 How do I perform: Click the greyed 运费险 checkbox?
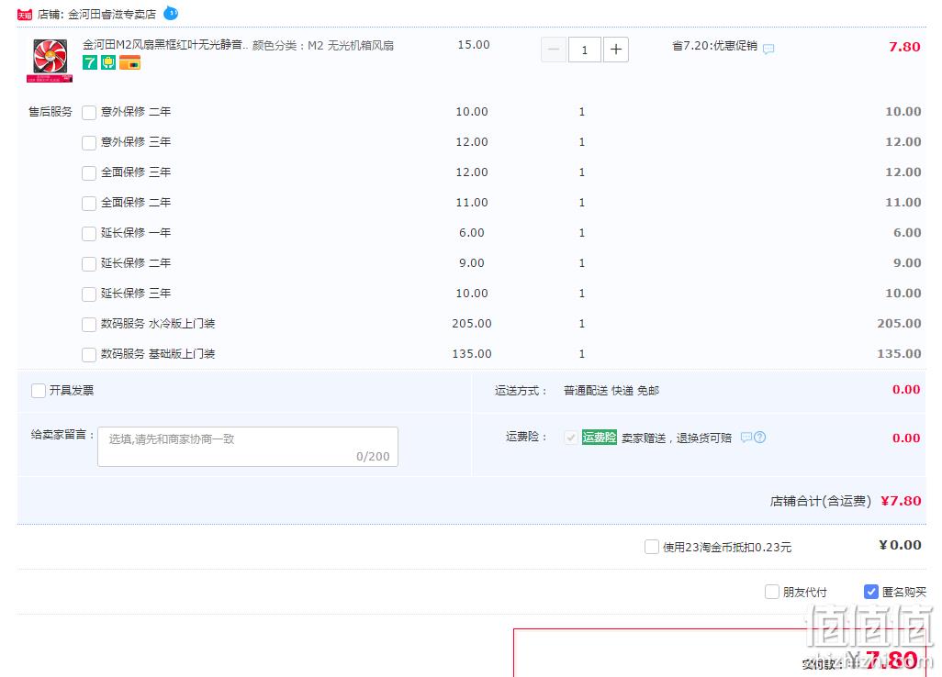point(571,438)
